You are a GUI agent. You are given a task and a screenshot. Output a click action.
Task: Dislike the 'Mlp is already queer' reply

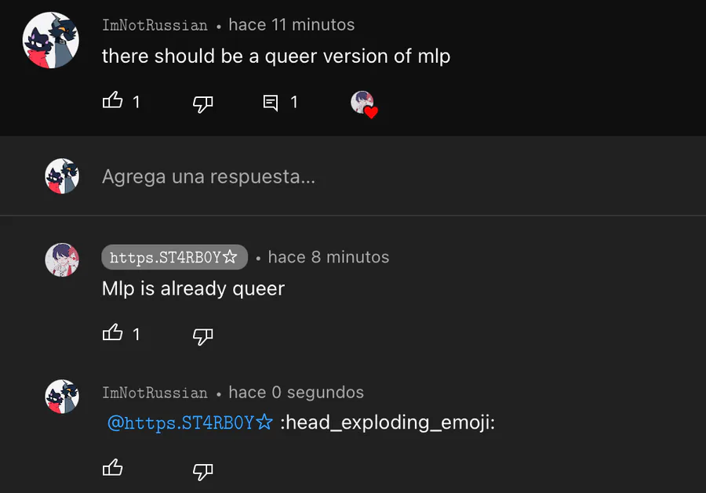(x=202, y=336)
